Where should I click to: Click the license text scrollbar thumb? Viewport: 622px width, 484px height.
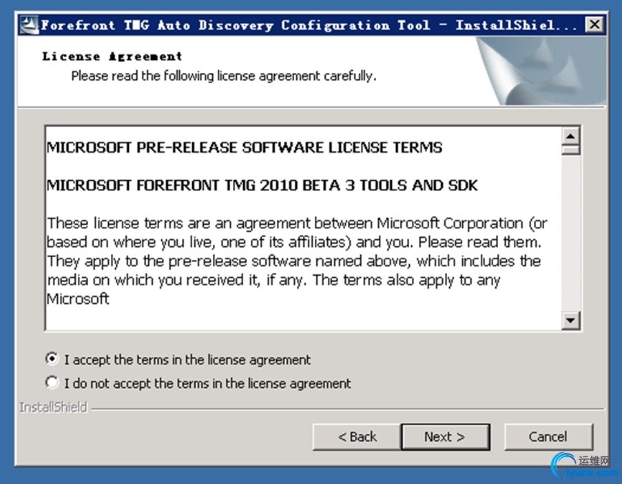point(571,150)
